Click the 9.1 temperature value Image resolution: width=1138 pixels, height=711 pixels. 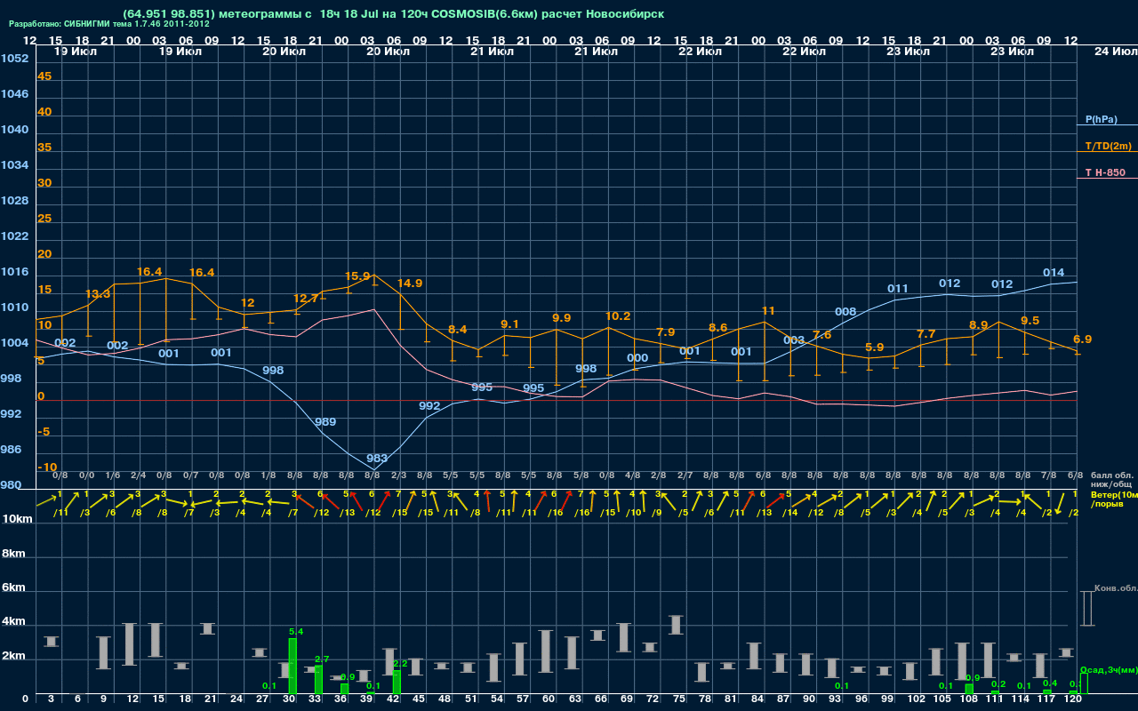click(x=510, y=324)
